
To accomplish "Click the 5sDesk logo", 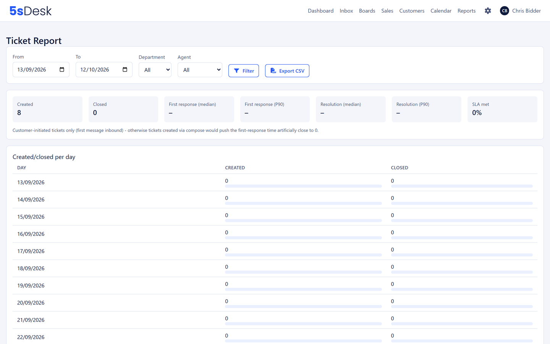I will (x=31, y=11).
